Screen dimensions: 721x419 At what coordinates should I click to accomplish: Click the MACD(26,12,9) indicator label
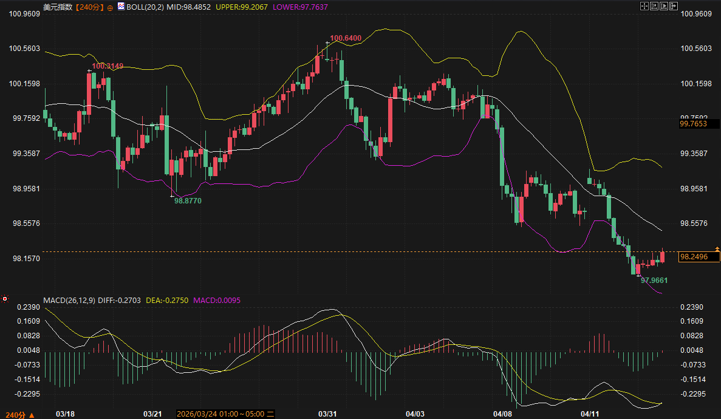pos(67,300)
